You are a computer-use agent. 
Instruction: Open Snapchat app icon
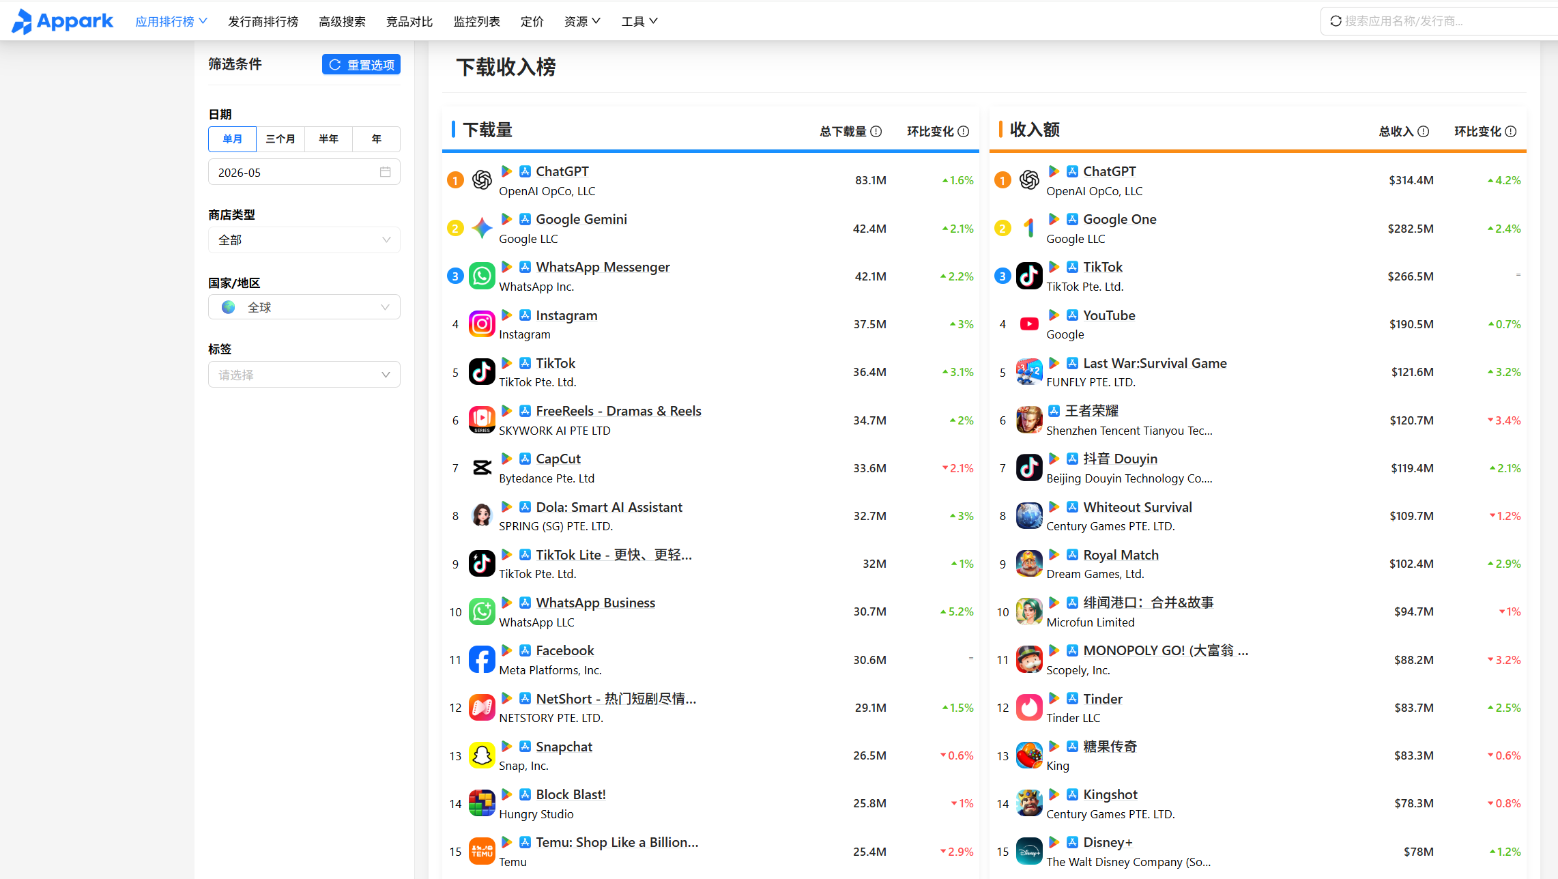[482, 755]
